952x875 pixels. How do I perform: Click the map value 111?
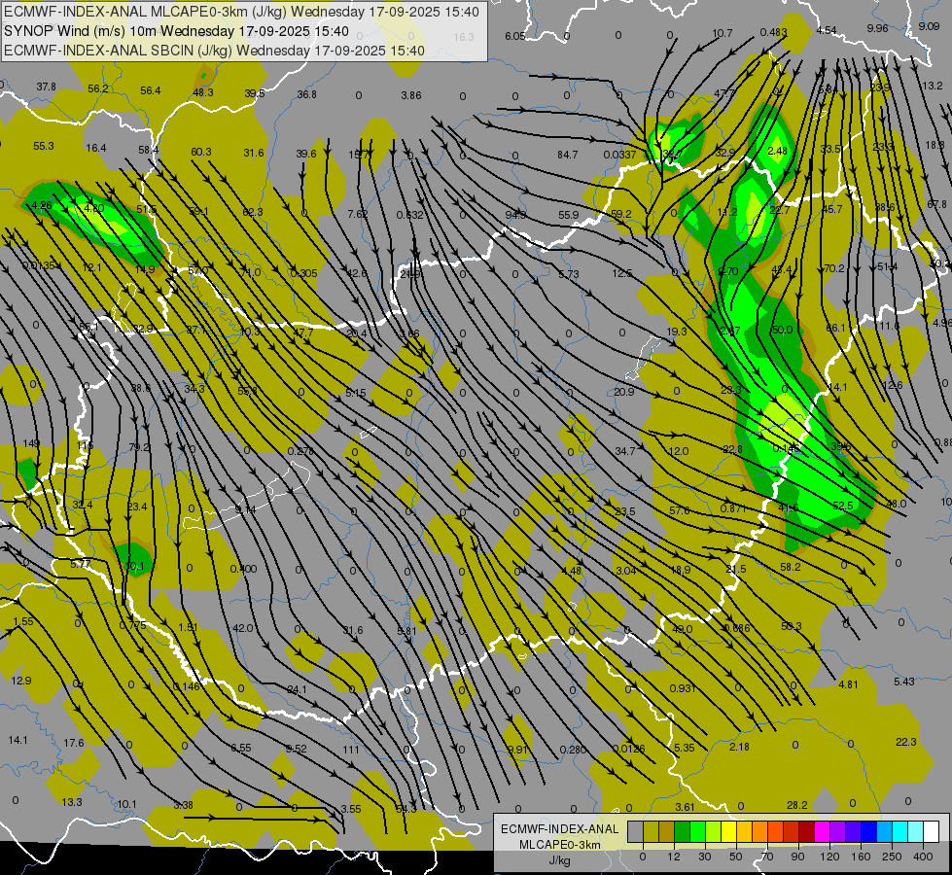[x=351, y=750]
